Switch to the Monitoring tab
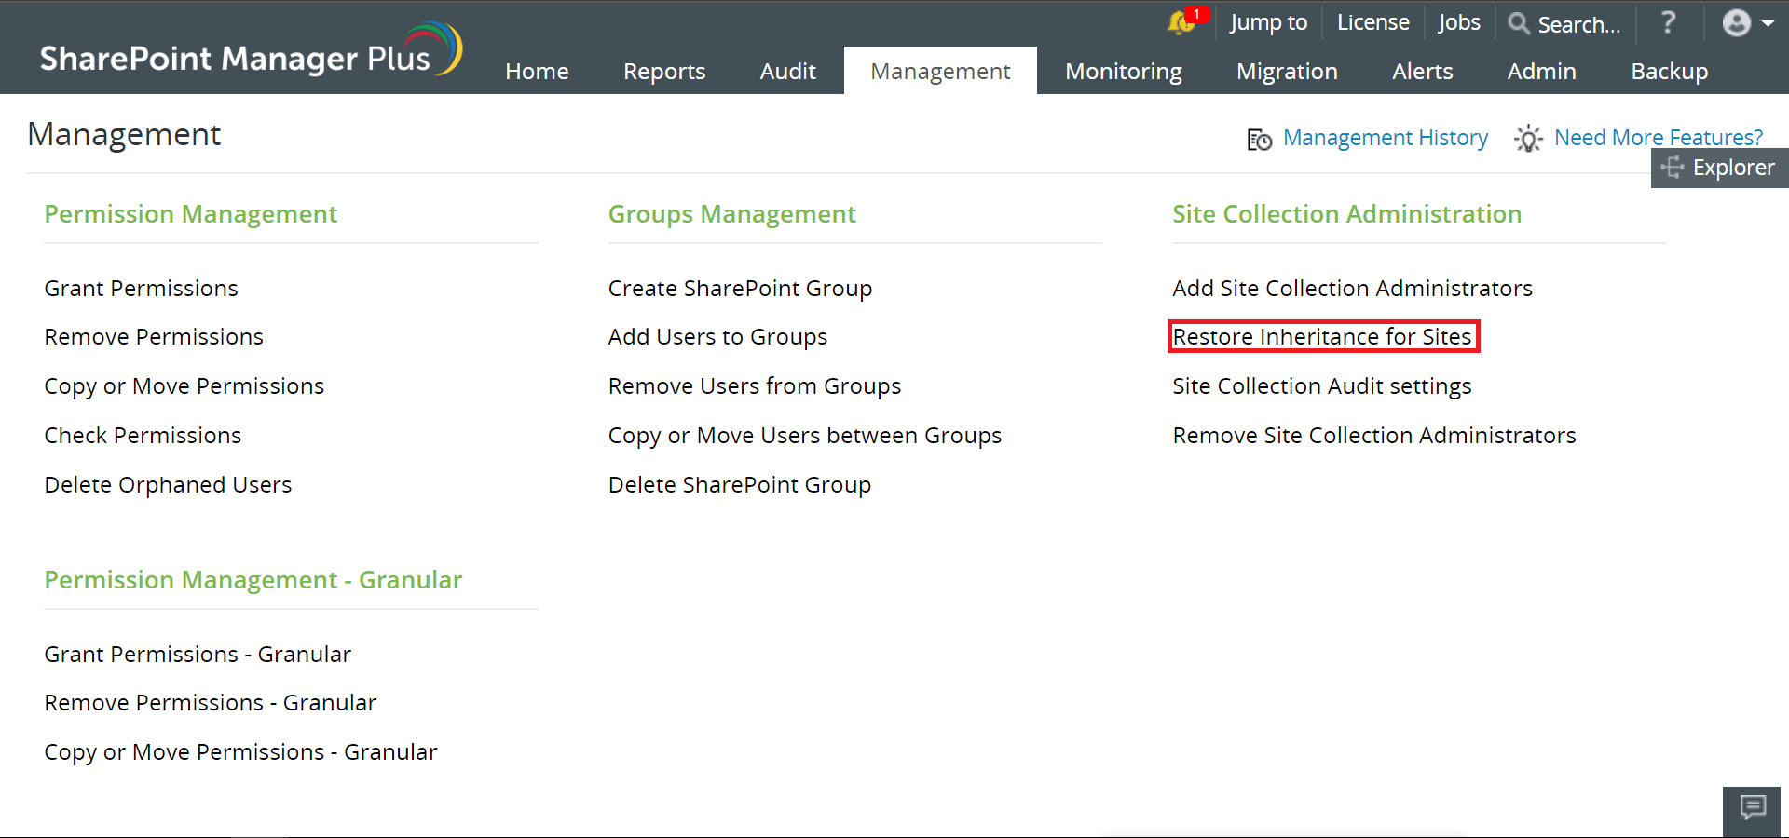This screenshot has width=1789, height=838. click(1123, 71)
